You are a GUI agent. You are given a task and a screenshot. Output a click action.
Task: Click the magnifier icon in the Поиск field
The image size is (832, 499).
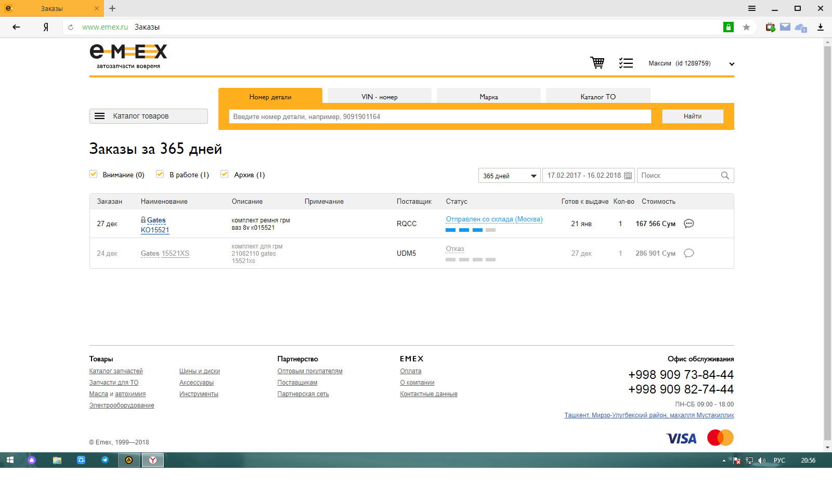click(725, 176)
